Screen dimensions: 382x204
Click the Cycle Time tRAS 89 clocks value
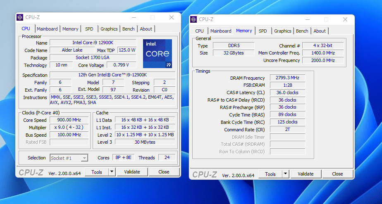[287, 115]
